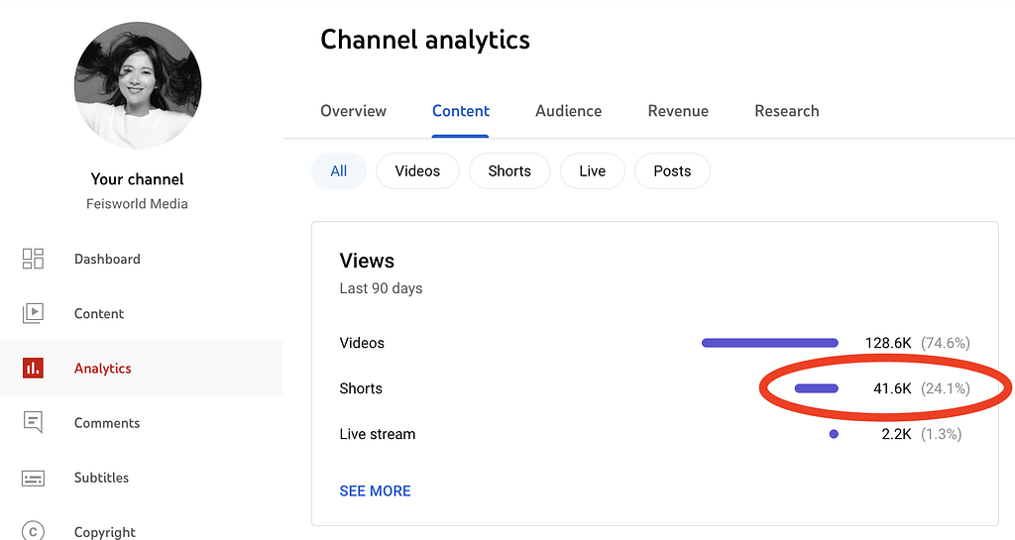Viewport: 1015px width, 540px height.
Task: Click the Live stream views dot
Action: pos(834,434)
